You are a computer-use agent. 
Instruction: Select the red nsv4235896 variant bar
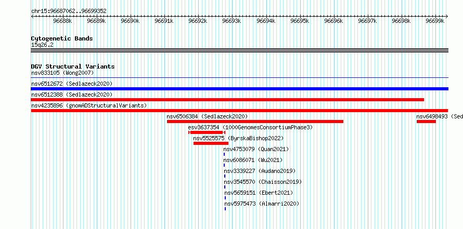pos(239,111)
